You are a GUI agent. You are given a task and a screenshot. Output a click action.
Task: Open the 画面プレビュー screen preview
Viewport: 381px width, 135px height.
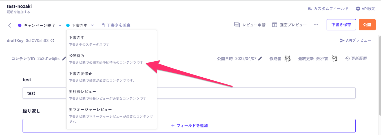[289, 25]
